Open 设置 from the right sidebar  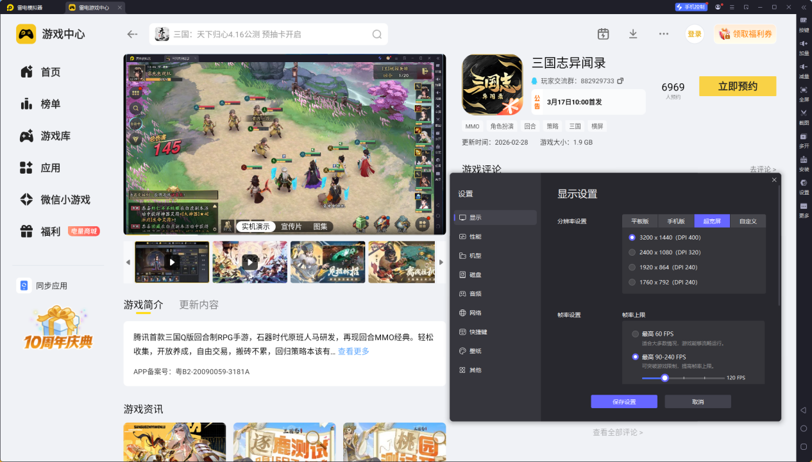pyautogui.click(x=804, y=186)
